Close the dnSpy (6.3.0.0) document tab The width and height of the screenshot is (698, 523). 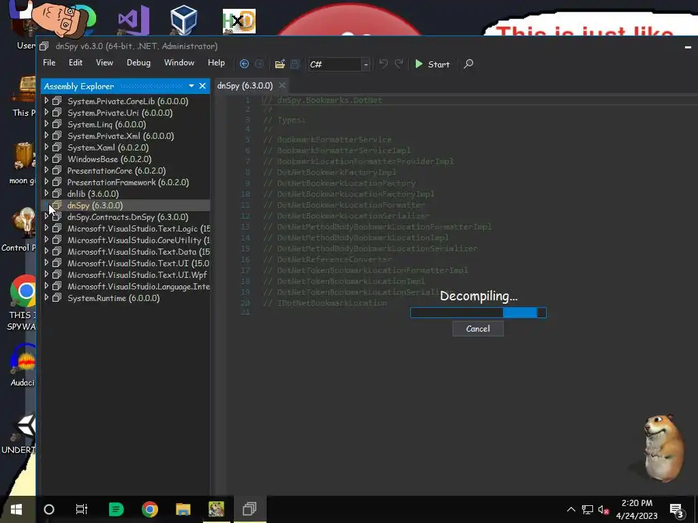click(282, 85)
